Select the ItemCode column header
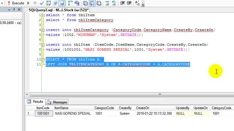Viewport: 234px width, 131px height. pos(43,108)
